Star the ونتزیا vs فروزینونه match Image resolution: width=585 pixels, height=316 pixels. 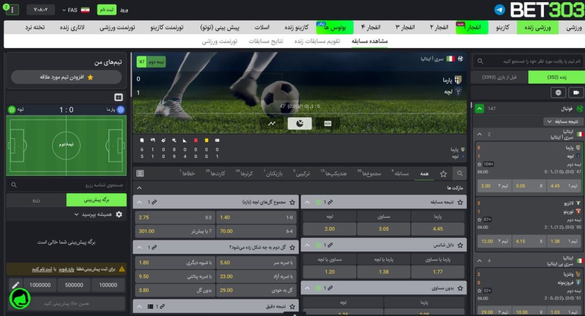(x=479, y=290)
